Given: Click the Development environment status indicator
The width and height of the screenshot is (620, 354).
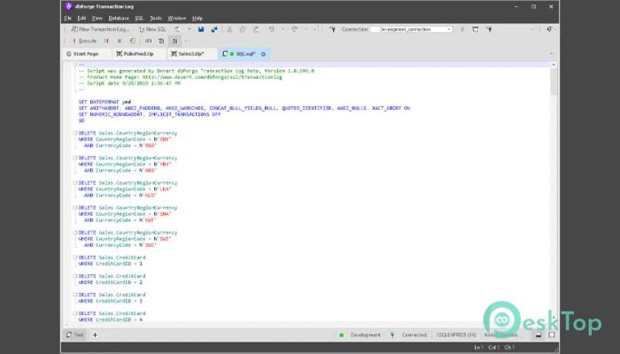Looking at the screenshot, I should pos(360,335).
